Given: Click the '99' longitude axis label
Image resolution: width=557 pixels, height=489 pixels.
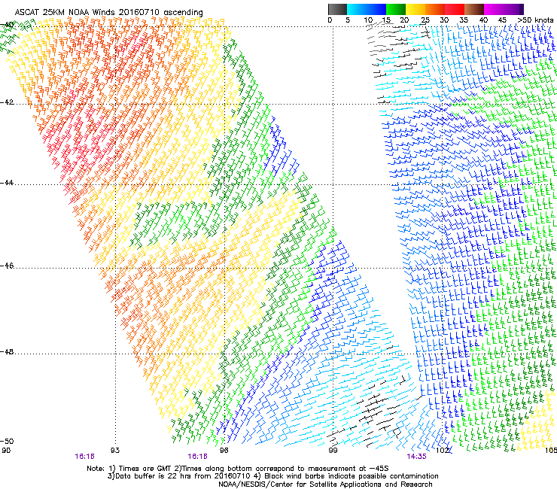Looking at the screenshot, I should (x=333, y=451).
